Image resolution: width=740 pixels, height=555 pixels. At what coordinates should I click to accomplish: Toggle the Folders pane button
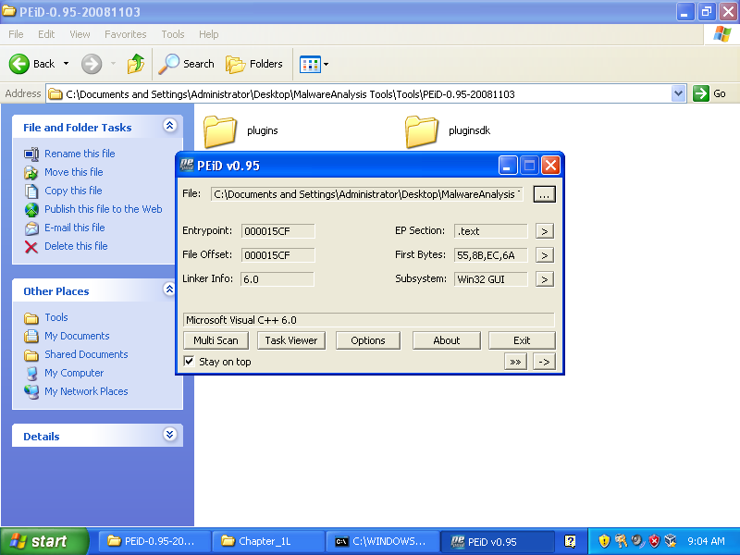254,64
